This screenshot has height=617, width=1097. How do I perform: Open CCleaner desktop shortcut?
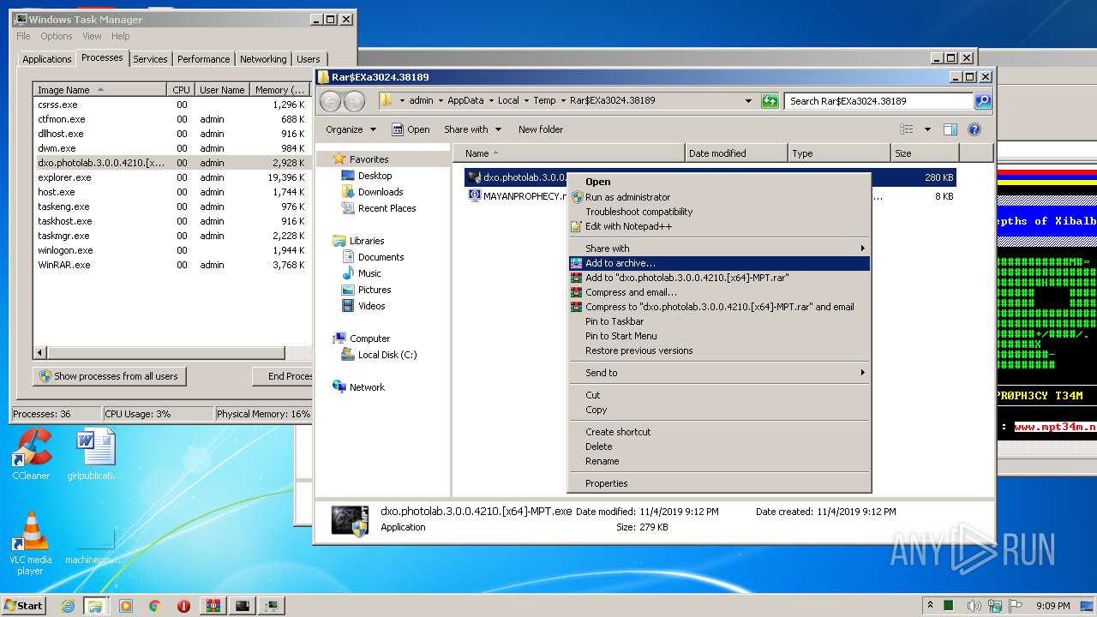(x=31, y=454)
